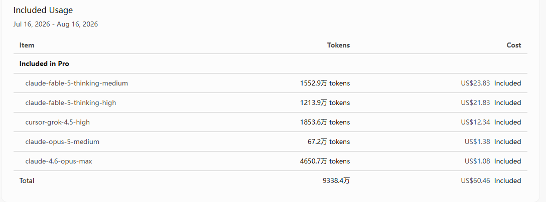
Task: Click the US$23.83 cost amount
Action: pos(475,83)
